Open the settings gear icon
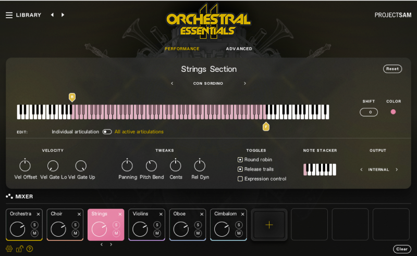Viewport: 417px width, 256px height. pyautogui.click(x=9, y=249)
